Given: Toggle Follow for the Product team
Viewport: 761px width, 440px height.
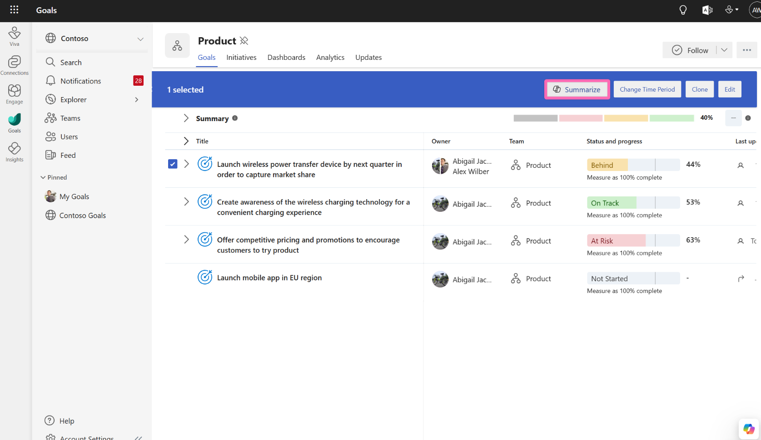Looking at the screenshot, I should pos(689,50).
